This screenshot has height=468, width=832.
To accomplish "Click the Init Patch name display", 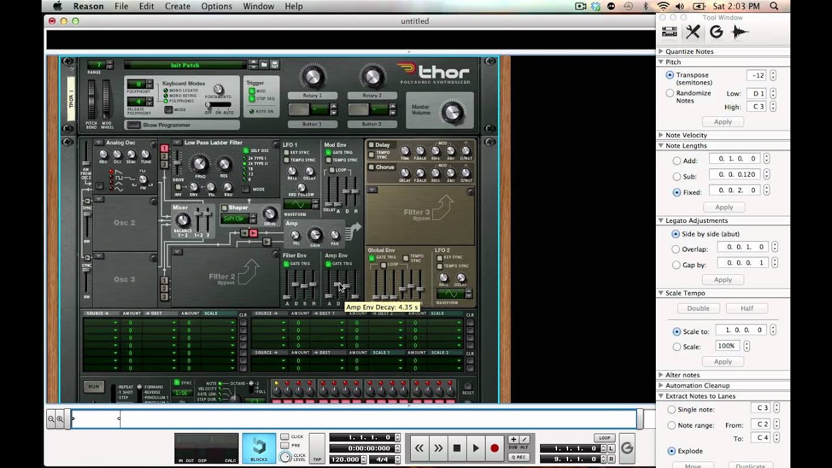I will tap(185, 65).
